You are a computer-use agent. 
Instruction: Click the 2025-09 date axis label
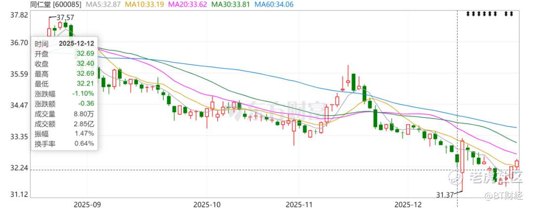click(x=87, y=204)
